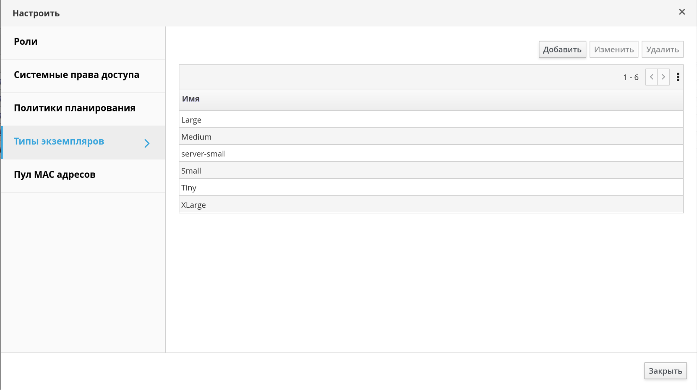Screen dimensions: 697x390
Task: Go to the previous page of results
Action: 651,77
